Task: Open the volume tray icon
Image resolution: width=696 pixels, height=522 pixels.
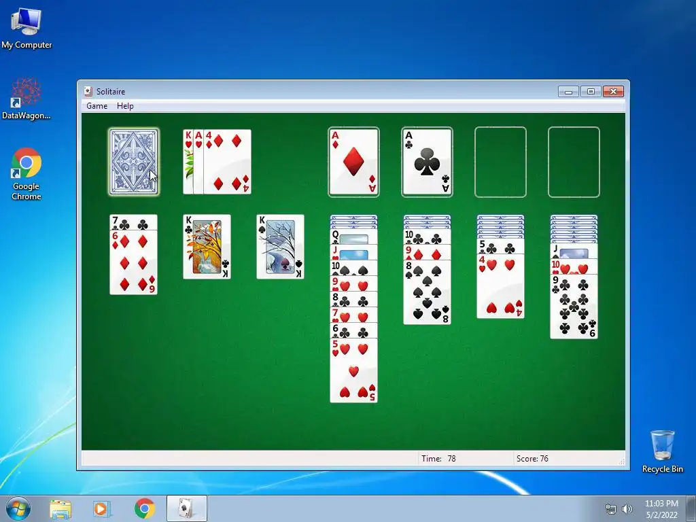Action: click(627, 509)
